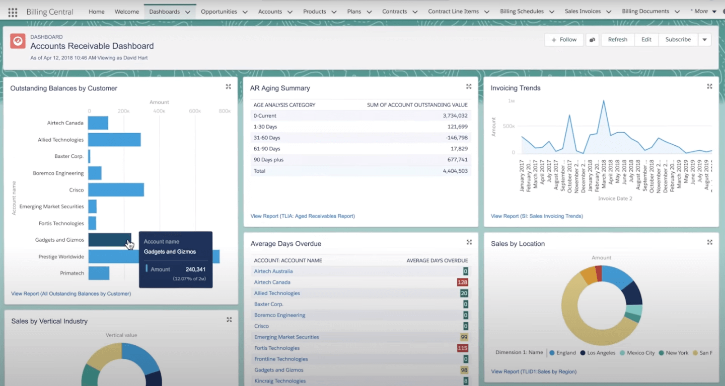725x386 pixels.
Task: Click the Subscribe button
Action: point(678,40)
